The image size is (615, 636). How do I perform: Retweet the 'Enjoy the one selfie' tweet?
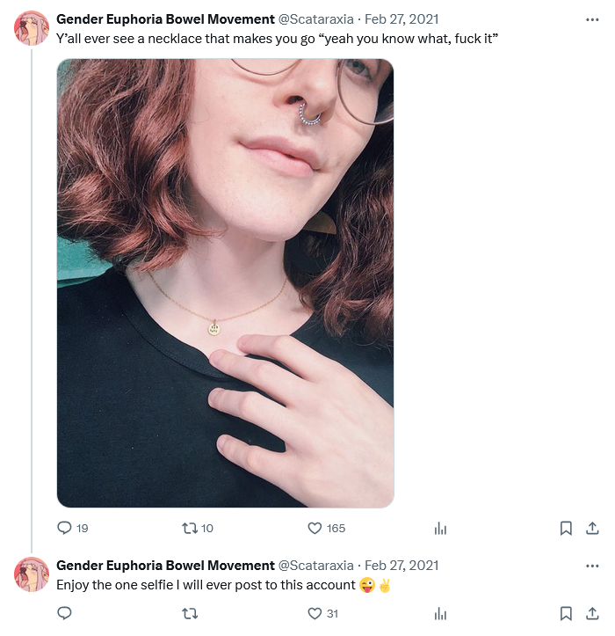(x=188, y=613)
